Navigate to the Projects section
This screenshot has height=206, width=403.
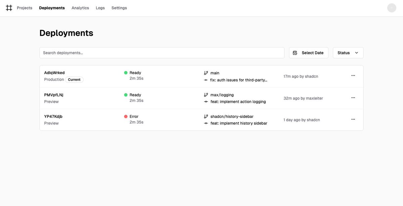coord(24,7)
